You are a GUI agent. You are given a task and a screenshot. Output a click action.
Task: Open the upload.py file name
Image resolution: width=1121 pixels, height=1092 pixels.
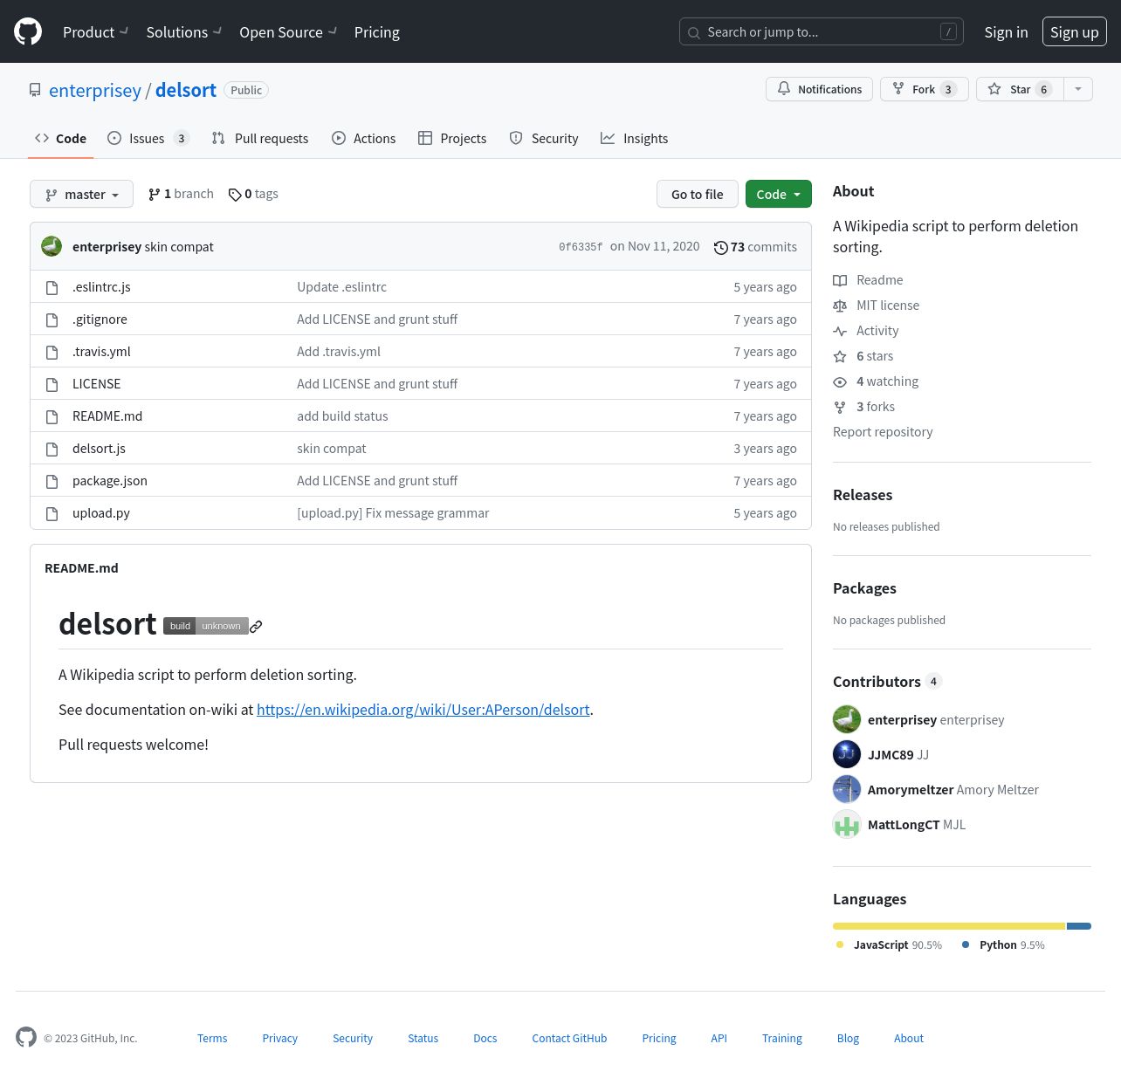[x=101, y=513]
